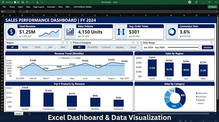Switch to the Insert ribbon tab
The image size is (219, 122).
pos(20,7)
